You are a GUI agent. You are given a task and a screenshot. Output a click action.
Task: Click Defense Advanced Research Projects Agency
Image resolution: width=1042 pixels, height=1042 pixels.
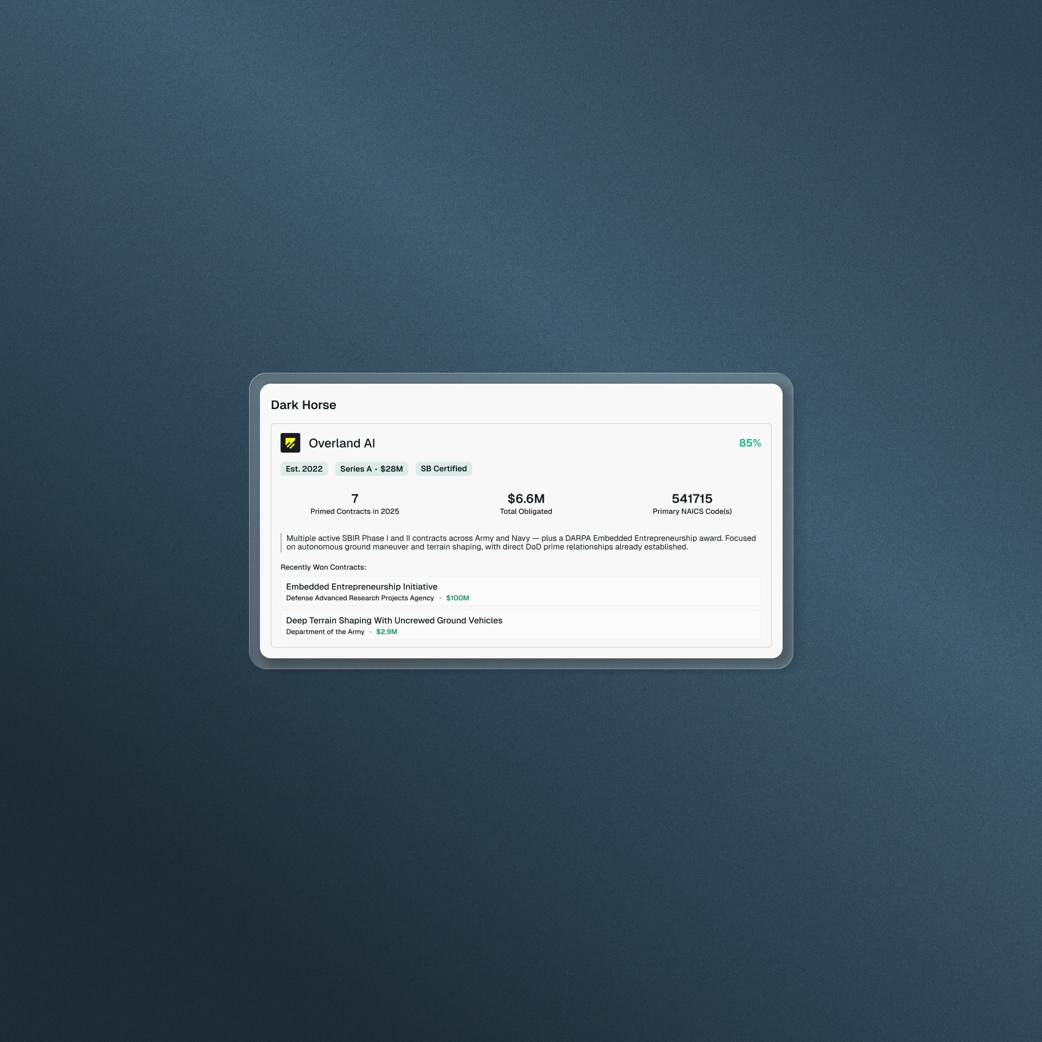pos(360,598)
